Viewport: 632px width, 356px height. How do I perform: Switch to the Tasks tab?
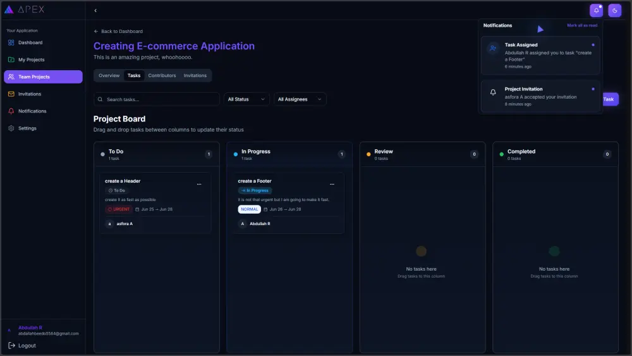(134, 75)
